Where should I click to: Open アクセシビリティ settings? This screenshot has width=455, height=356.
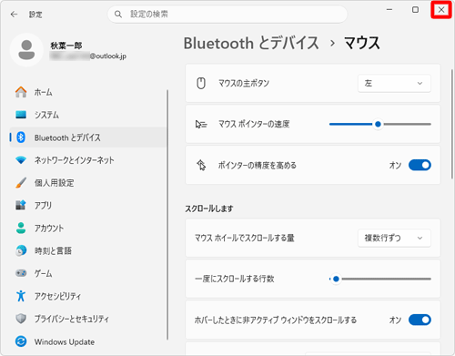click(88, 296)
